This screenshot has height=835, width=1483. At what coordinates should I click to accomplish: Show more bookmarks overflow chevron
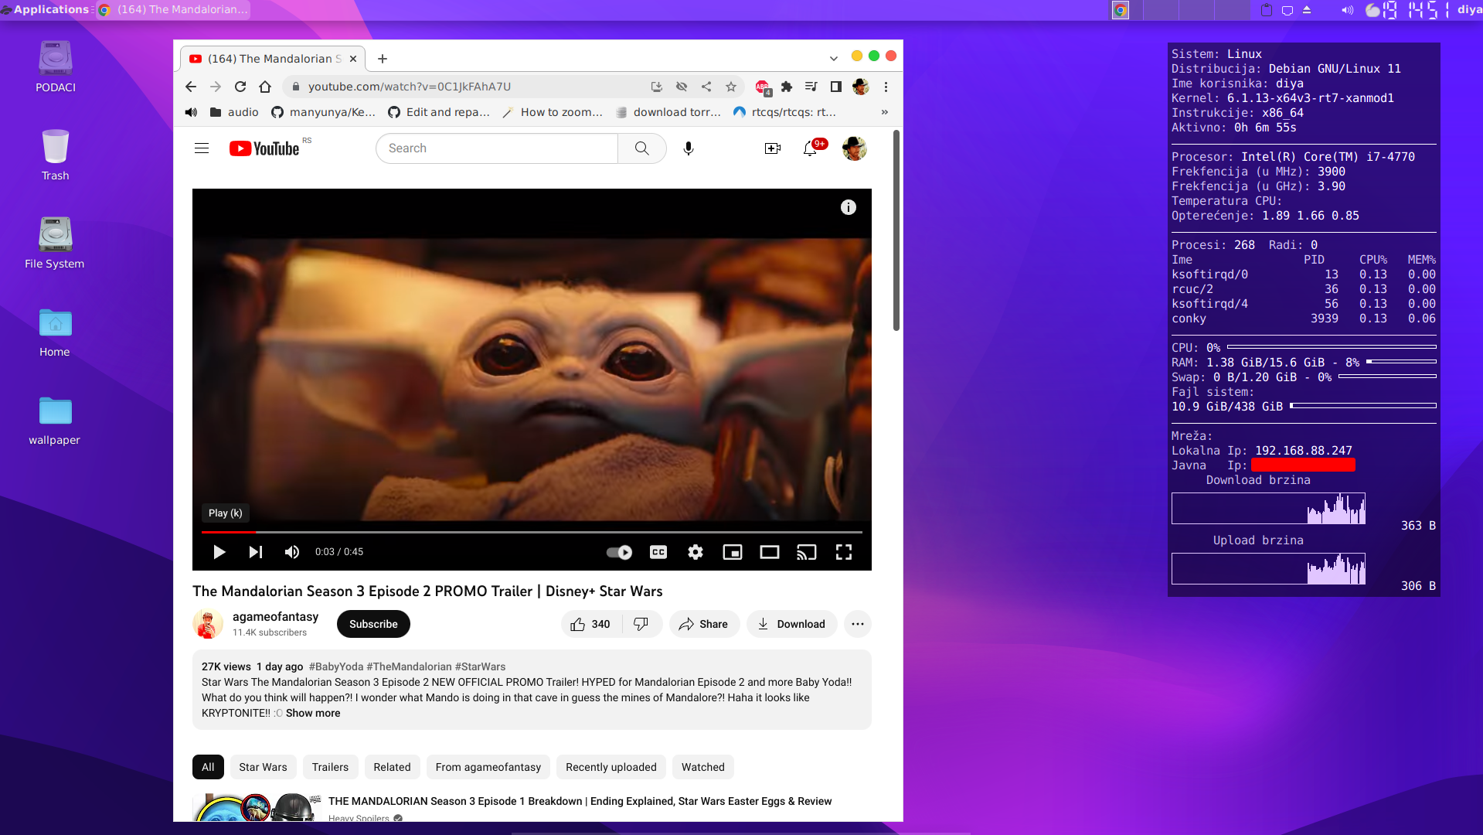pos(885,112)
